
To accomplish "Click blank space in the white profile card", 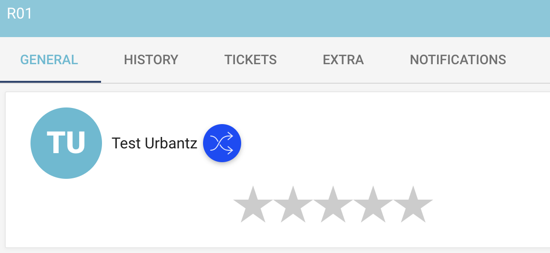I will point(421,140).
